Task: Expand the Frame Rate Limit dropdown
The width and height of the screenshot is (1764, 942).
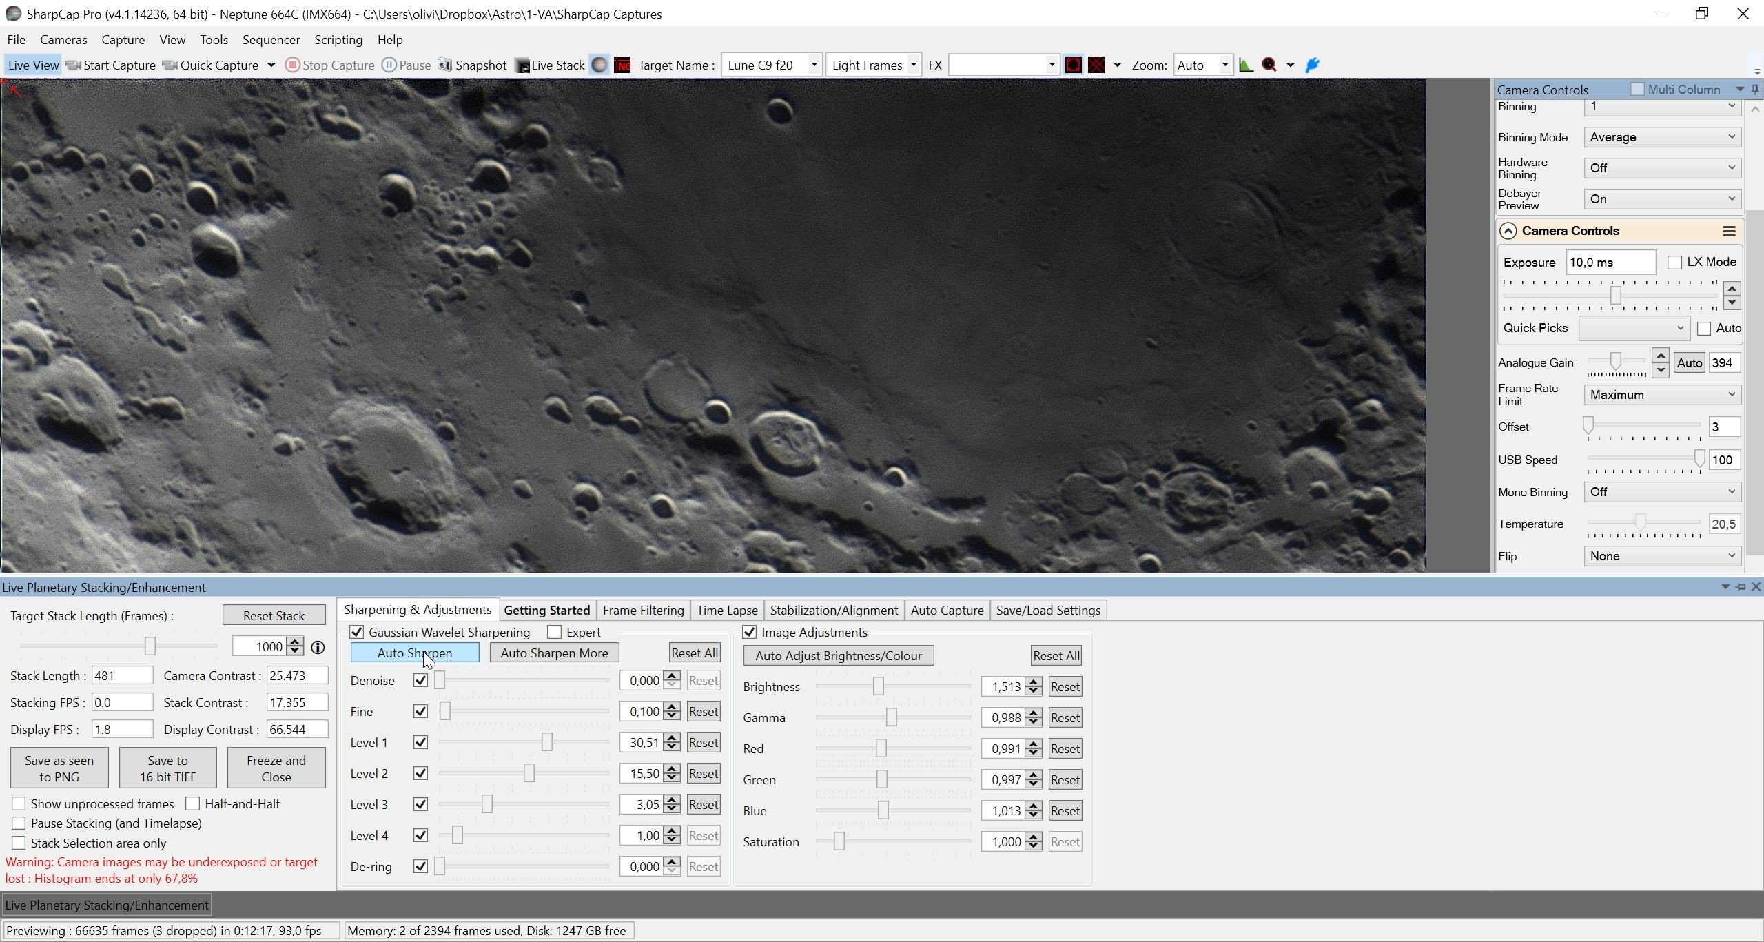Action: pyautogui.click(x=1663, y=395)
